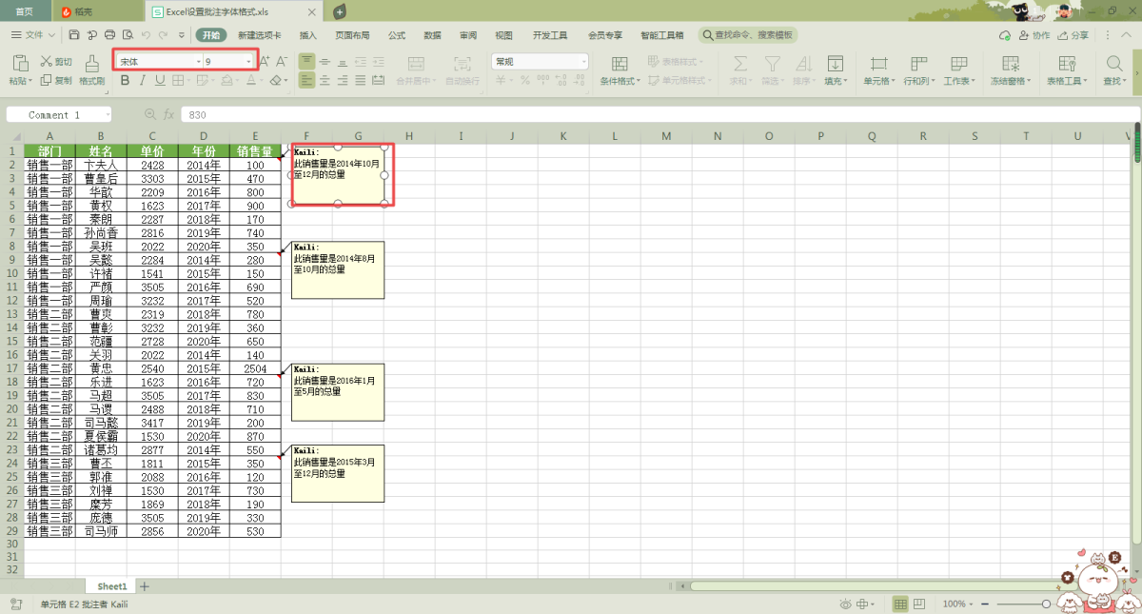Click the search commands input box
1142x614 pixels.
pyautogui.click(x=747, y=35)
